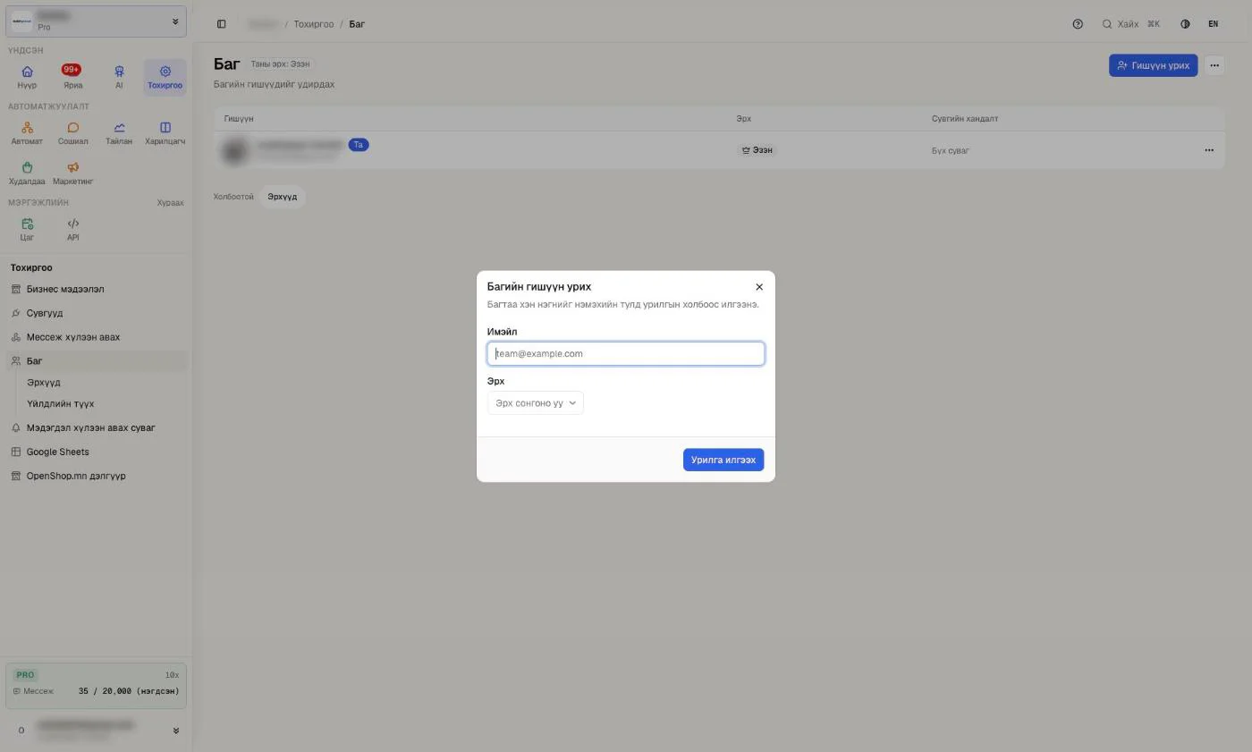Open the Хайх search box

point(1131,24)
